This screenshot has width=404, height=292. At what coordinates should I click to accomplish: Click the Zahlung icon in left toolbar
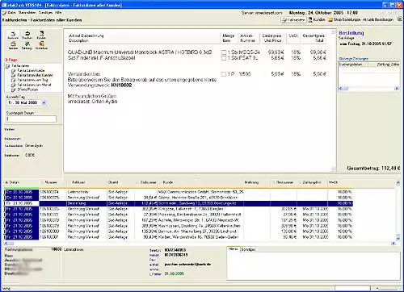pyautogui.click(x=27, y=45)
